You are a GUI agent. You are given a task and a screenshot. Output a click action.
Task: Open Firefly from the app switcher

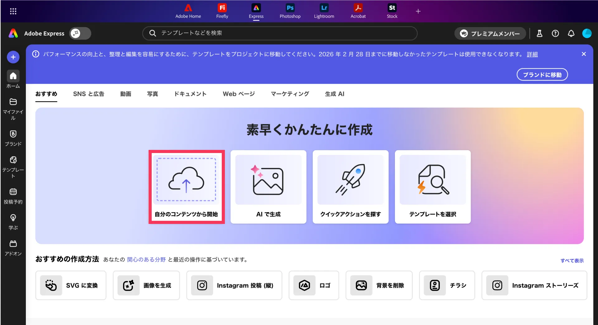click(222, 11)
